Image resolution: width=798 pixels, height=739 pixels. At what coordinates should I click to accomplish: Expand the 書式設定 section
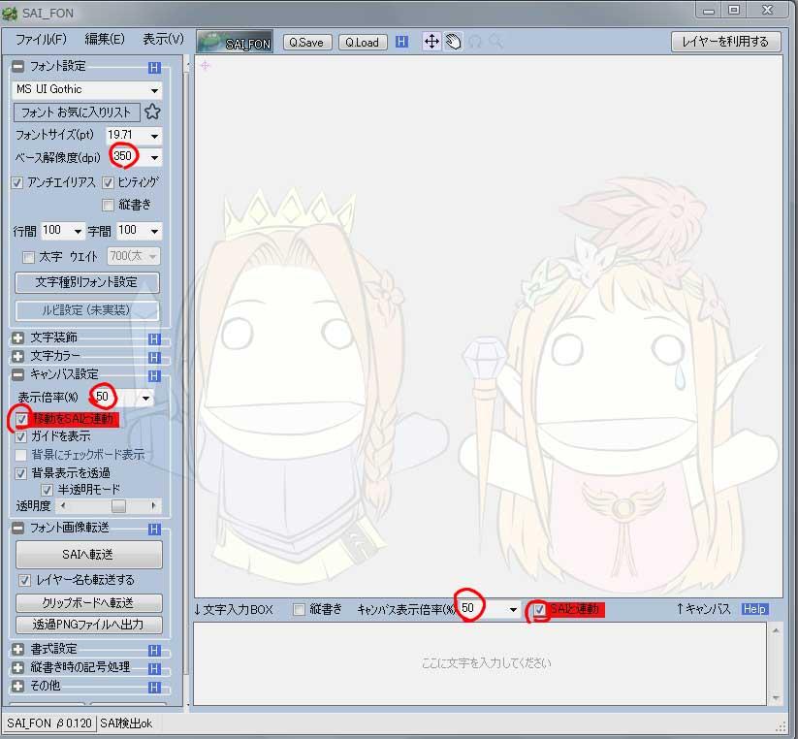(17, 650)
